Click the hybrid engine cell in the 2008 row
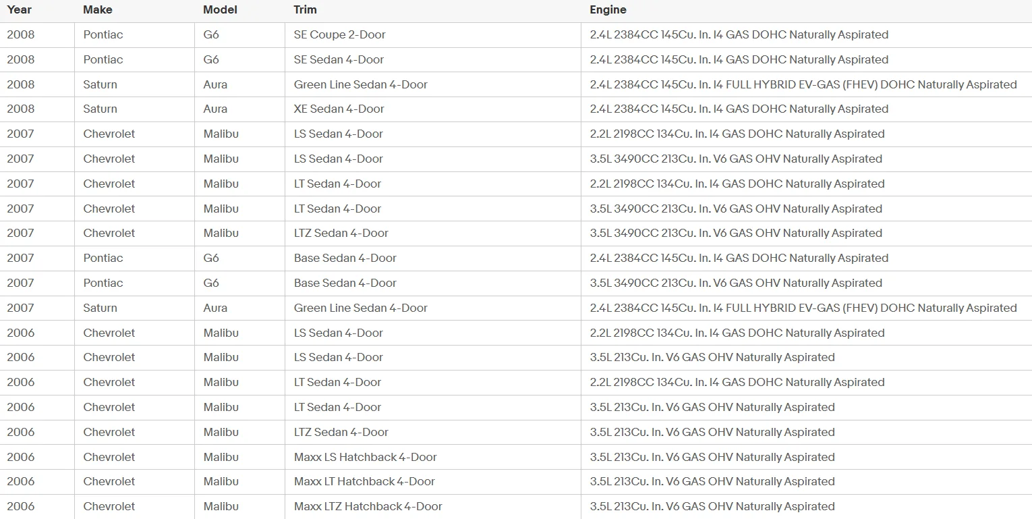This screenshot has width=1032, height=519. [x=803, y=84]
